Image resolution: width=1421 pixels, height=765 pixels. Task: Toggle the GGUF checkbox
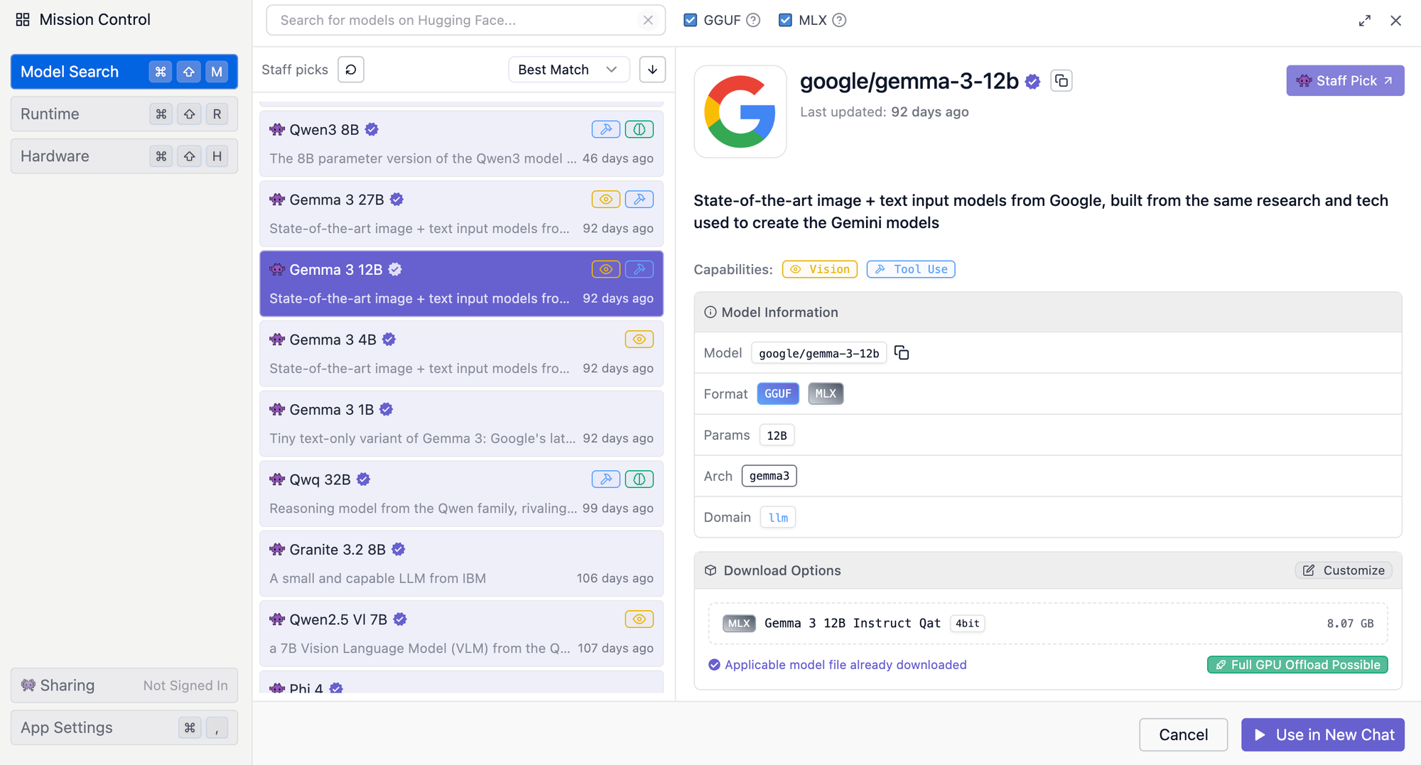(690, 20)
